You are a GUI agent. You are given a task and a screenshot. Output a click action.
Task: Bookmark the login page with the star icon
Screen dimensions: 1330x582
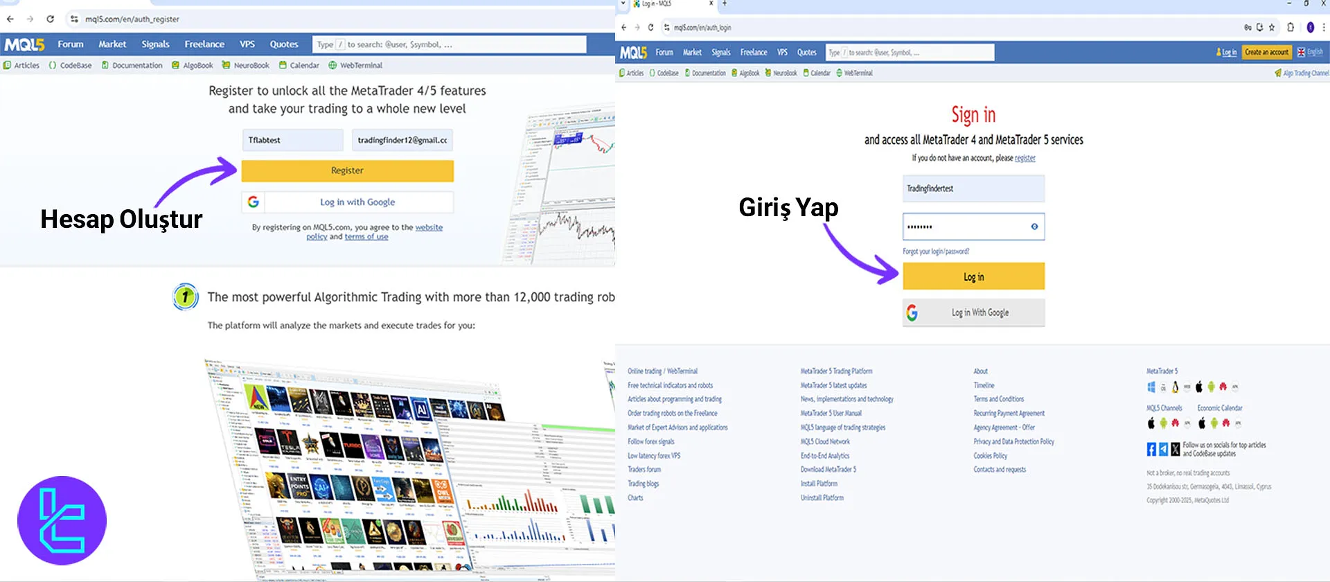[1272, 28]
